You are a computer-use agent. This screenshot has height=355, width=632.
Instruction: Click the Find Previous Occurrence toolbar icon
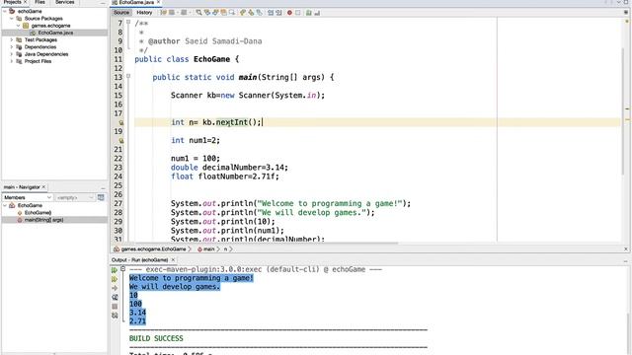tap(207, 13)
